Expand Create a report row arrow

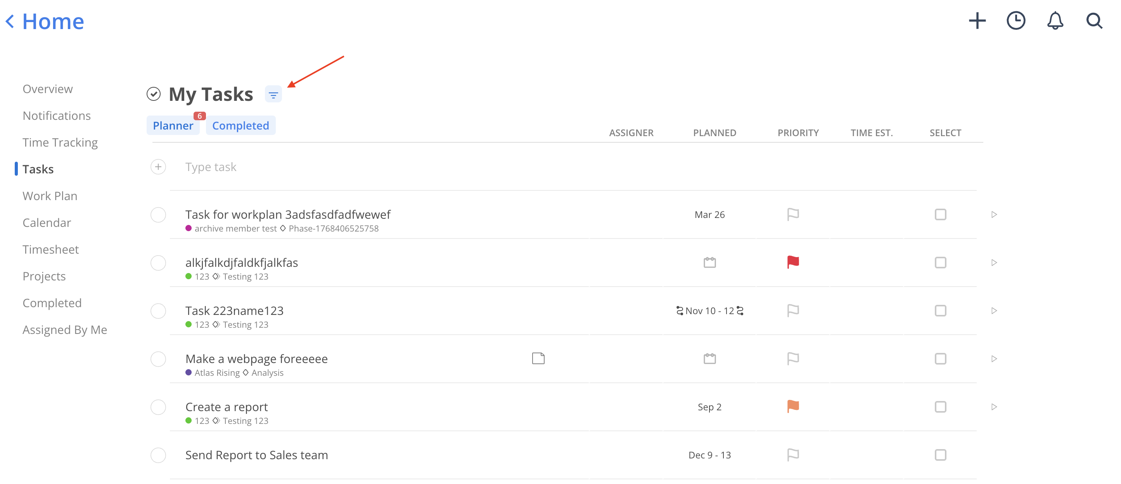(x=994, y=407)
